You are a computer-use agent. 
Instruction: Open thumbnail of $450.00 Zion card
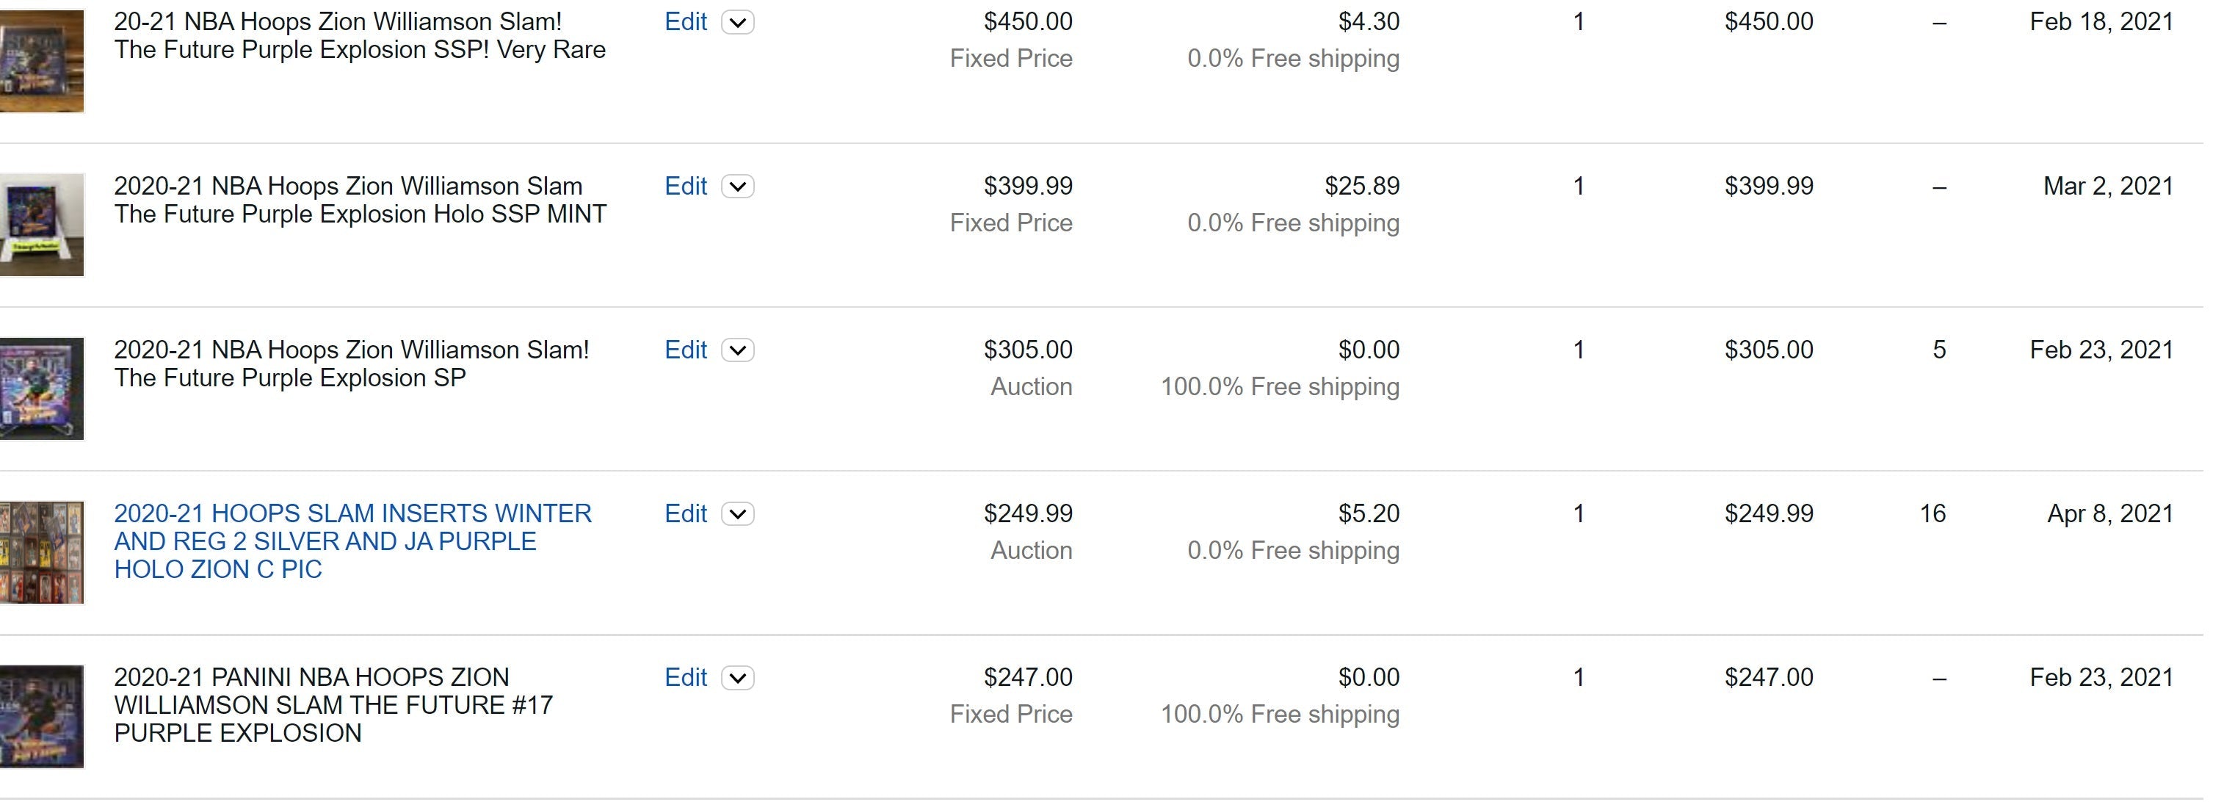(x=41, y=60)
